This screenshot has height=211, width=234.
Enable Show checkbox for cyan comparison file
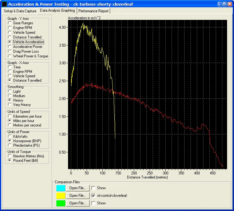pyautogui.click(x=94, y=188)
